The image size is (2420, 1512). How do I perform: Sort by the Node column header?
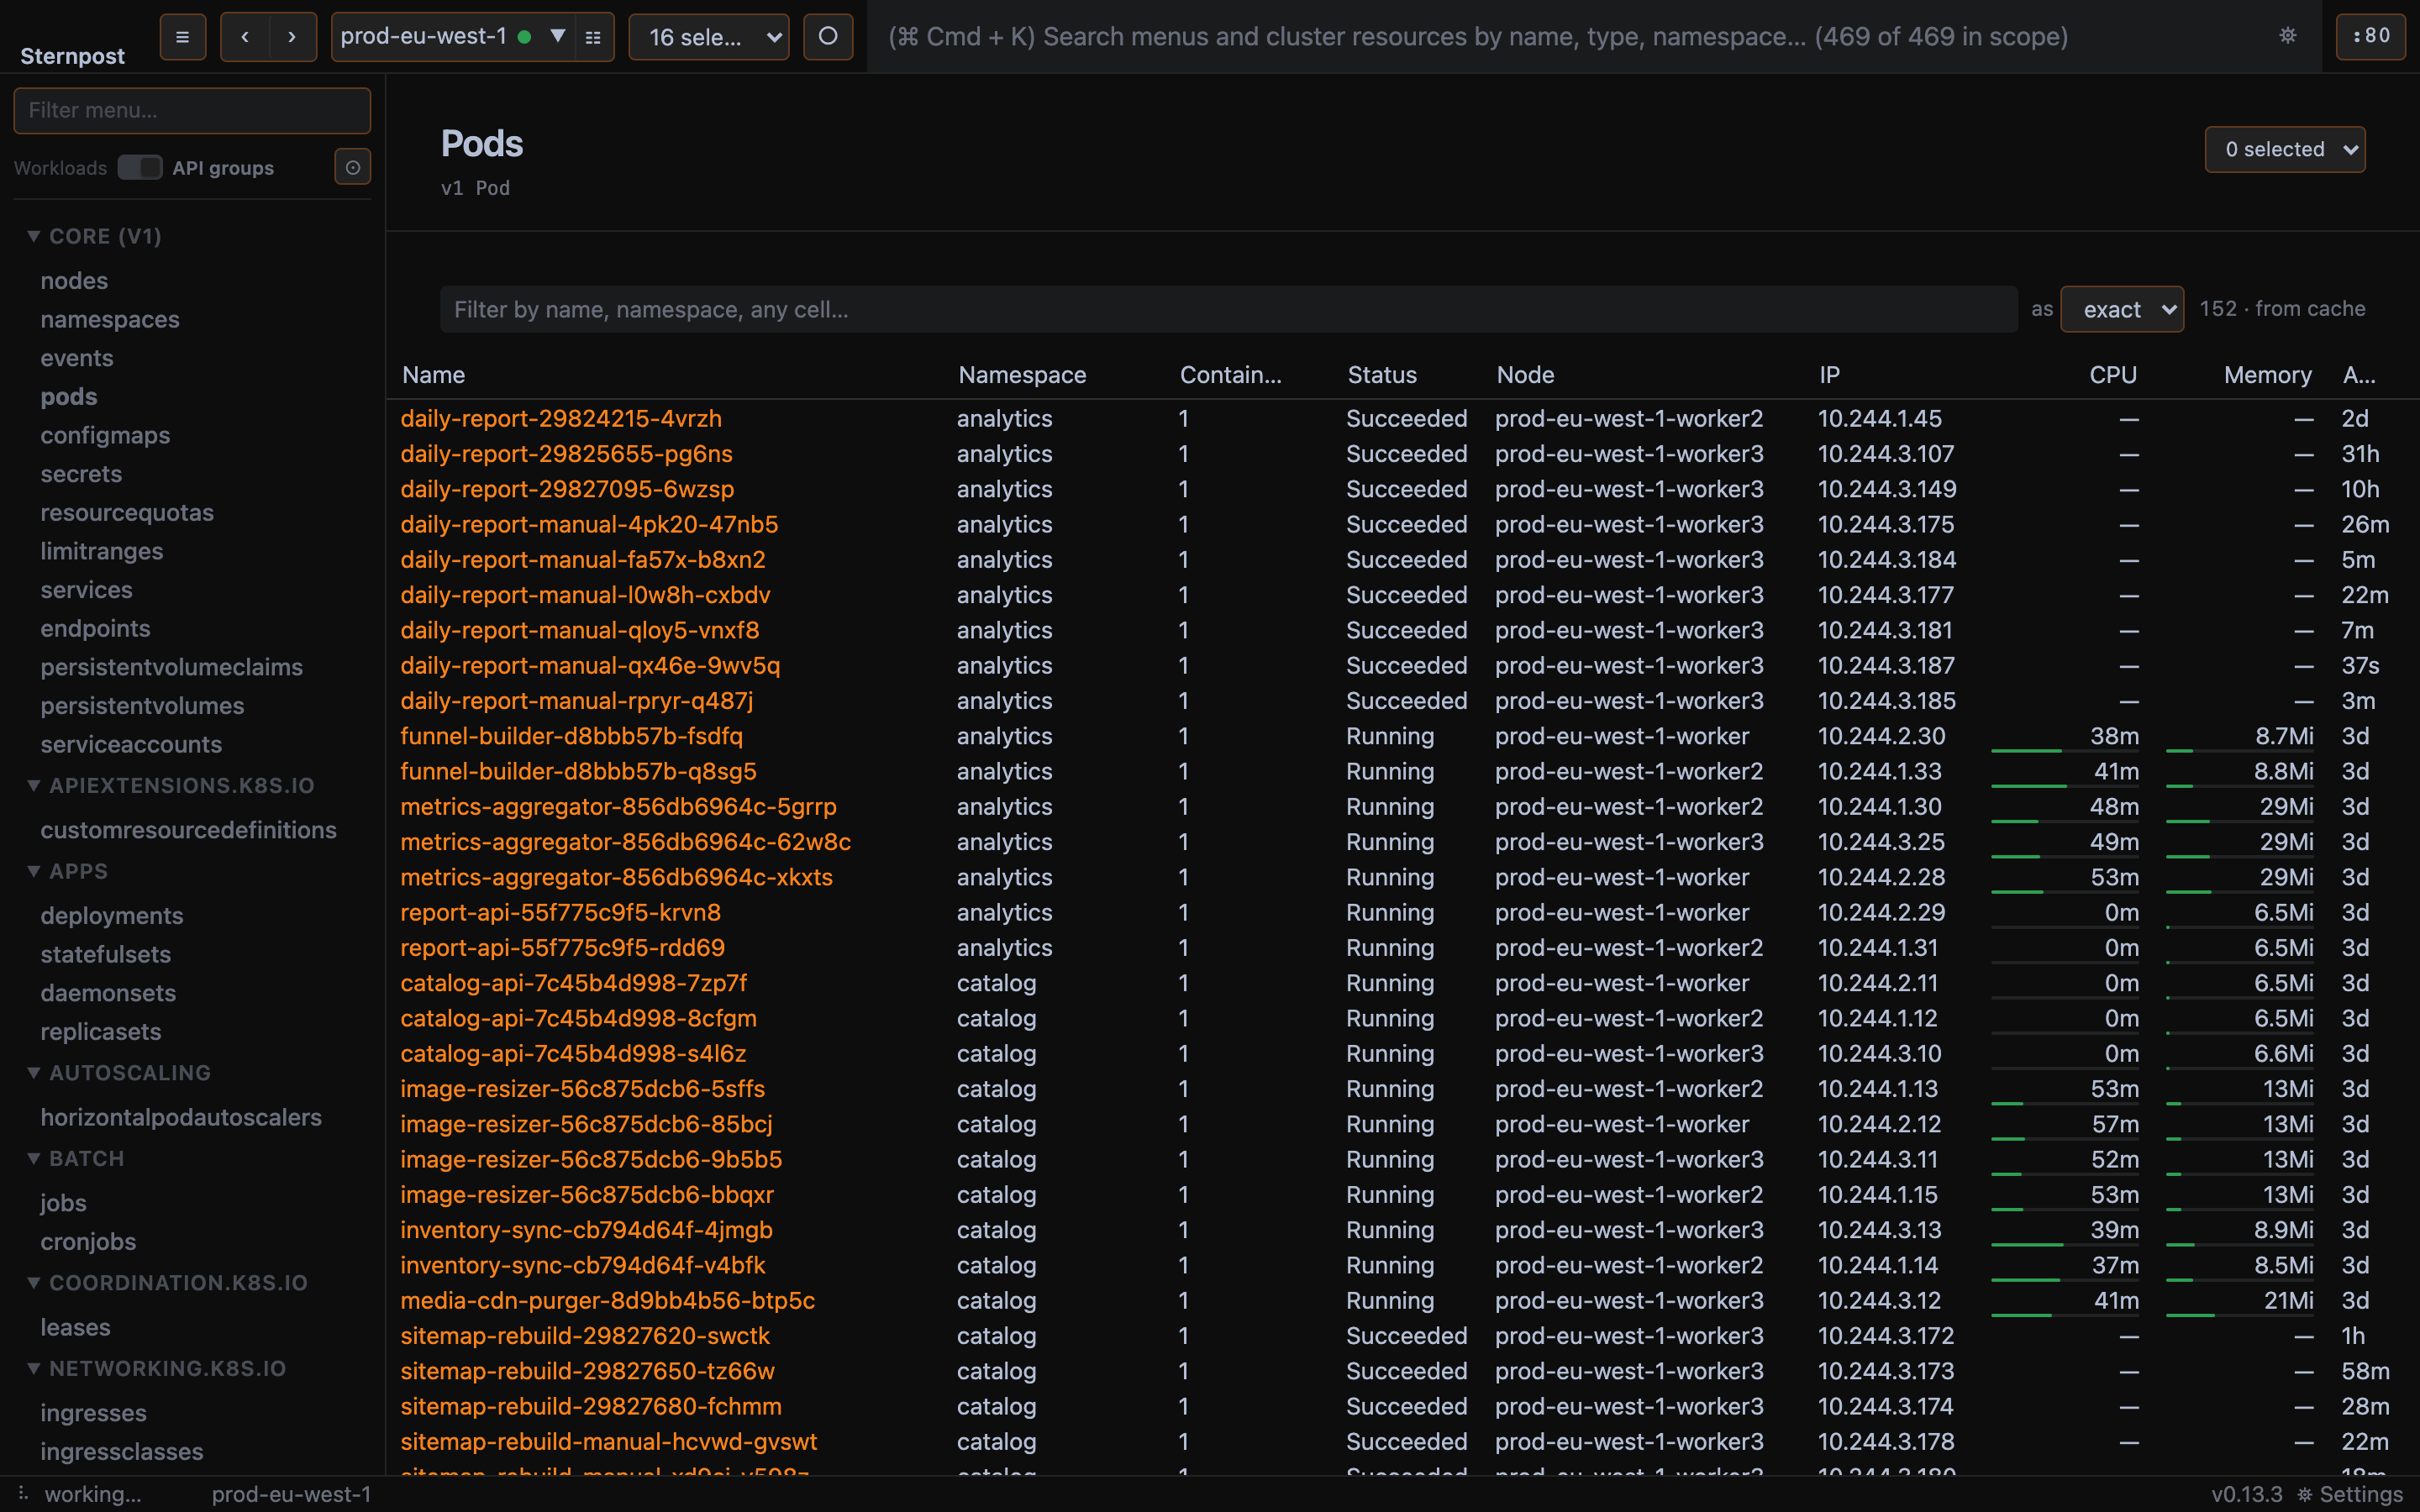[x=1525, y=374]
